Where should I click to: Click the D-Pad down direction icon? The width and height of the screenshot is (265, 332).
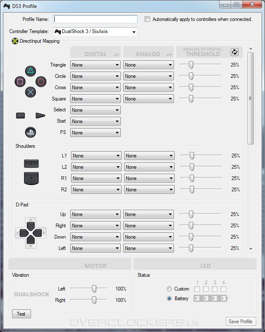31,240
